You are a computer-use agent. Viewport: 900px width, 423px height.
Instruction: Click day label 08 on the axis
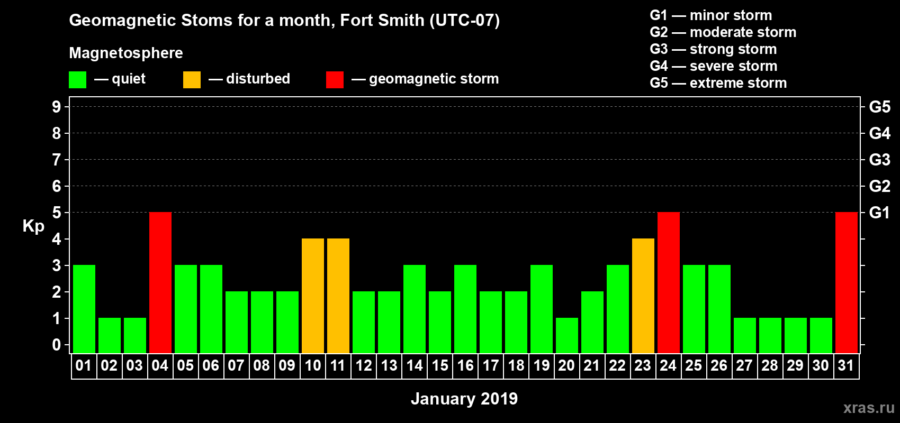click(262, 365)
